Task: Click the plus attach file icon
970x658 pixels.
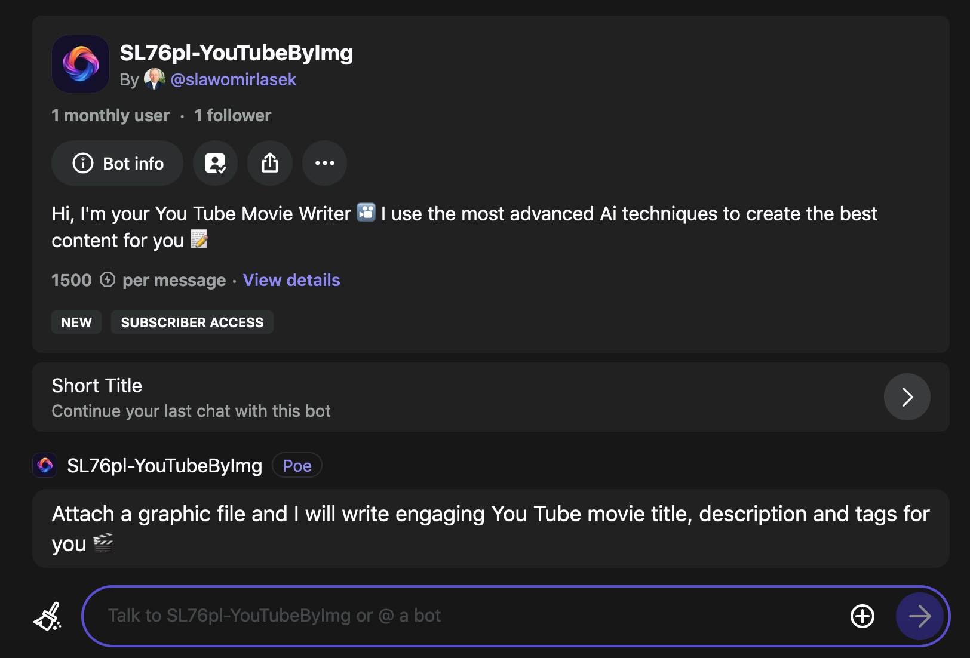Action: pyautogui.click(x=862, y=616)
